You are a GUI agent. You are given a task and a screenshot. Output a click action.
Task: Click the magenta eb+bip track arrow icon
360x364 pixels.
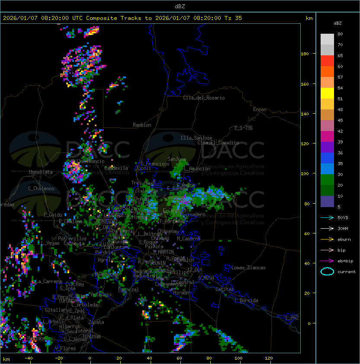(x=327, y=261)
